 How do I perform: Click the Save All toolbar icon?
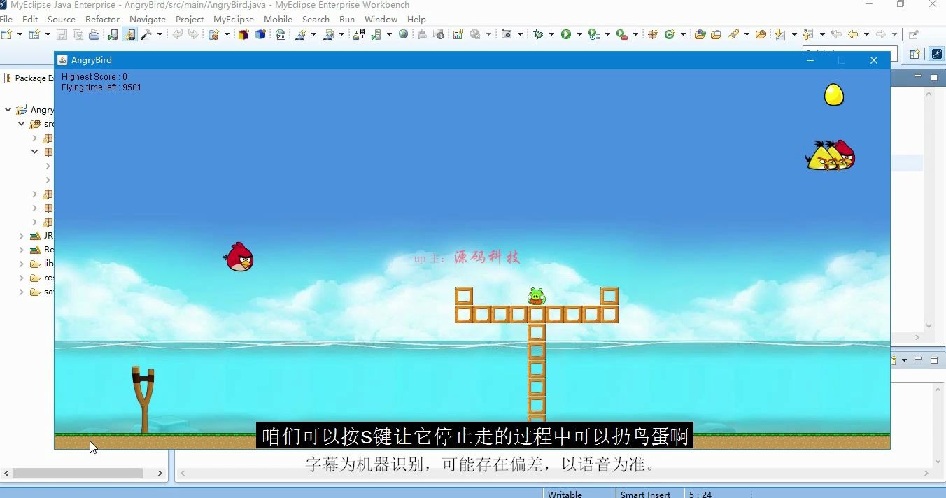coord(78,34)
